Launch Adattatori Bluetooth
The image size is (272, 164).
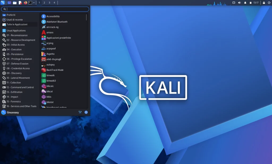click(x=63, y=22)
